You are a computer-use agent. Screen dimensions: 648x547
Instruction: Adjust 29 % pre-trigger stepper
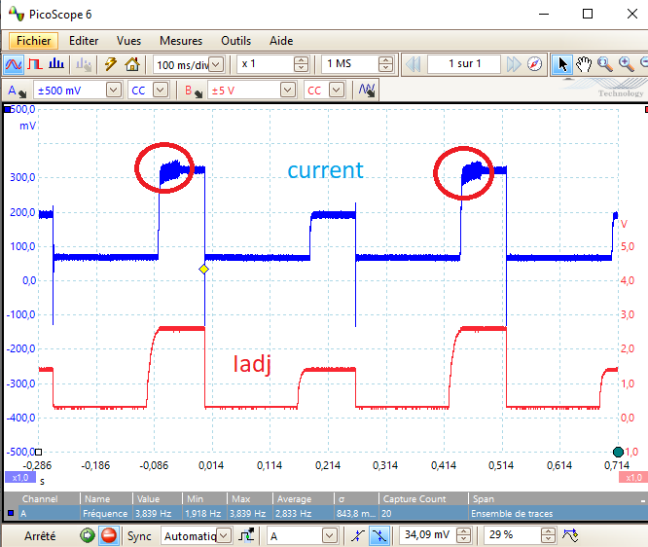tap(548, 536)
